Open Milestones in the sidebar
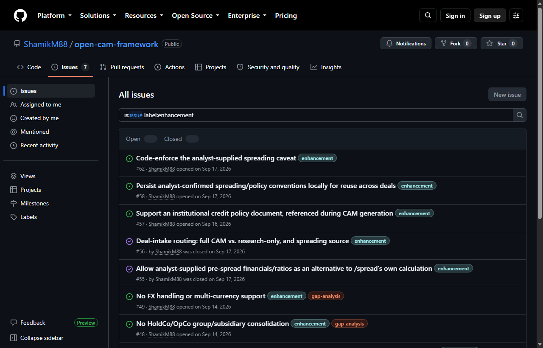The height and width of the screenshot is (348, 543). [51, 203]
